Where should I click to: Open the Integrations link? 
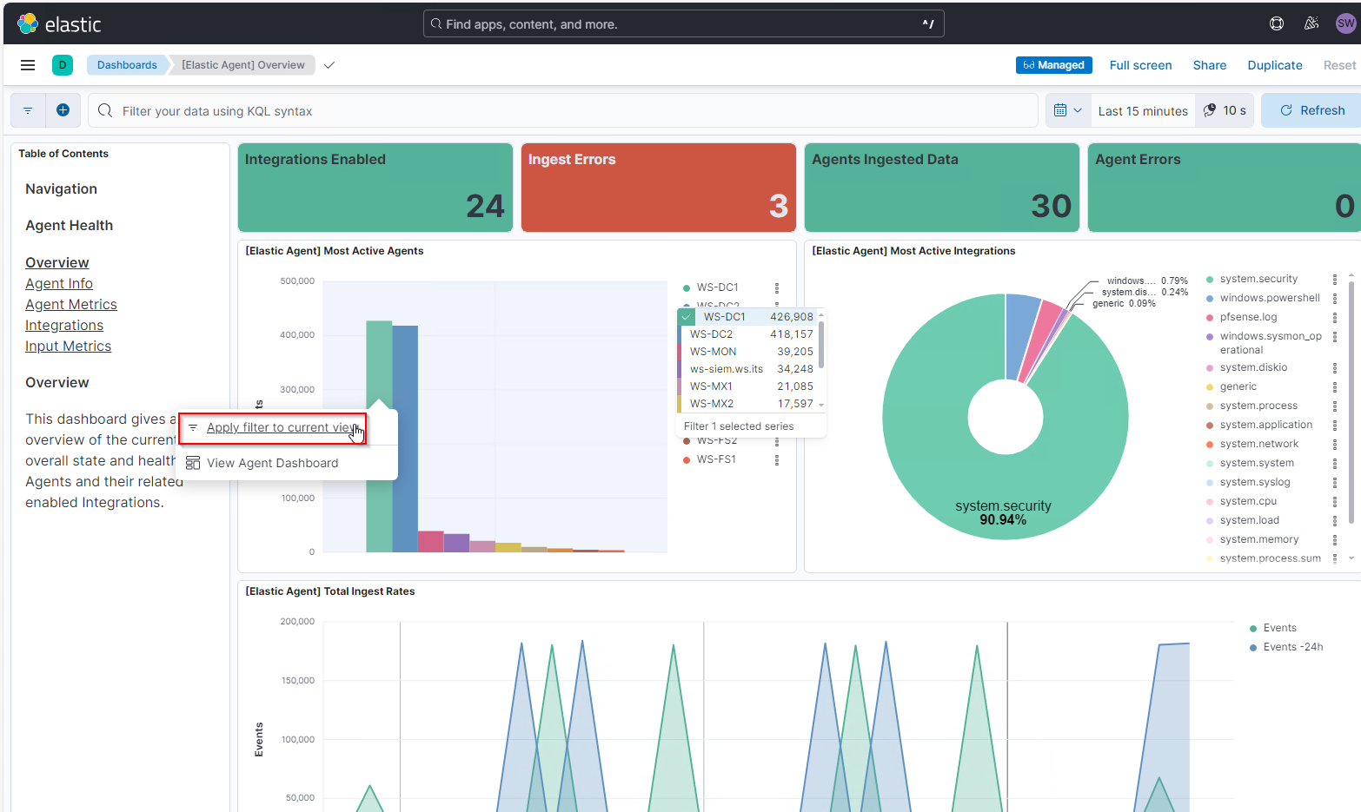[64, 326]
